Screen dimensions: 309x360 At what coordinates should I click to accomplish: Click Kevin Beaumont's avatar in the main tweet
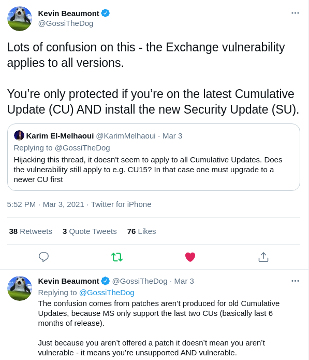coord(20,19)
